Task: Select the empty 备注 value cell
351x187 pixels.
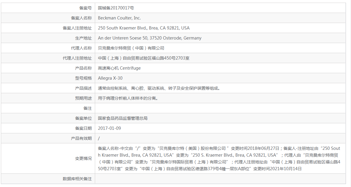Action: coord(177,108)
